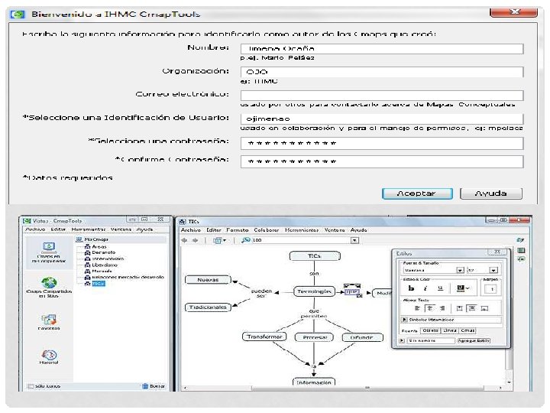This screenshot has width=550, height=413.
Task: Click the back arrow toolbar icon
Action: [184, 240]
